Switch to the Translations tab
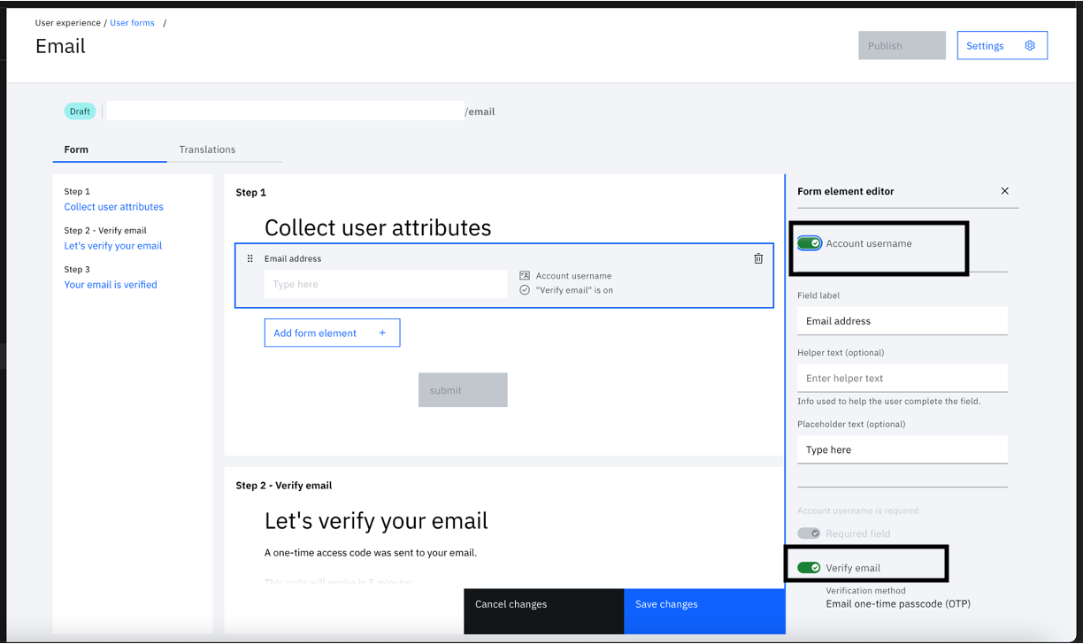Viewport: 1083px width, 644px height. click(x=207, y=149)
